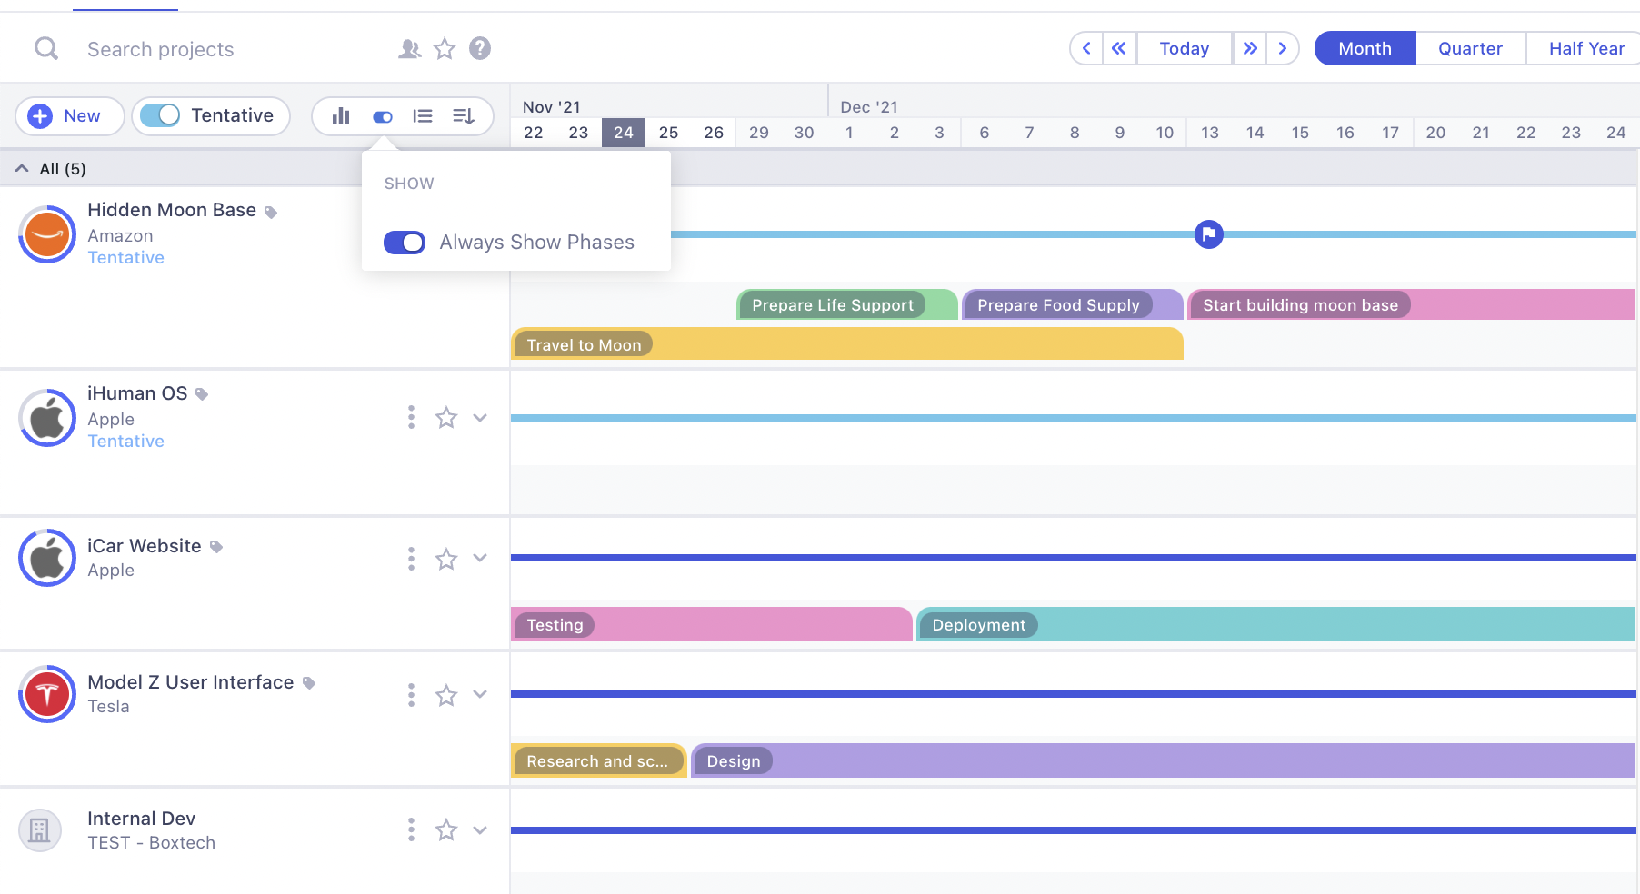Click the favorites star filter icon
The height and width of the screenshot is (894, 1640).
445,48
